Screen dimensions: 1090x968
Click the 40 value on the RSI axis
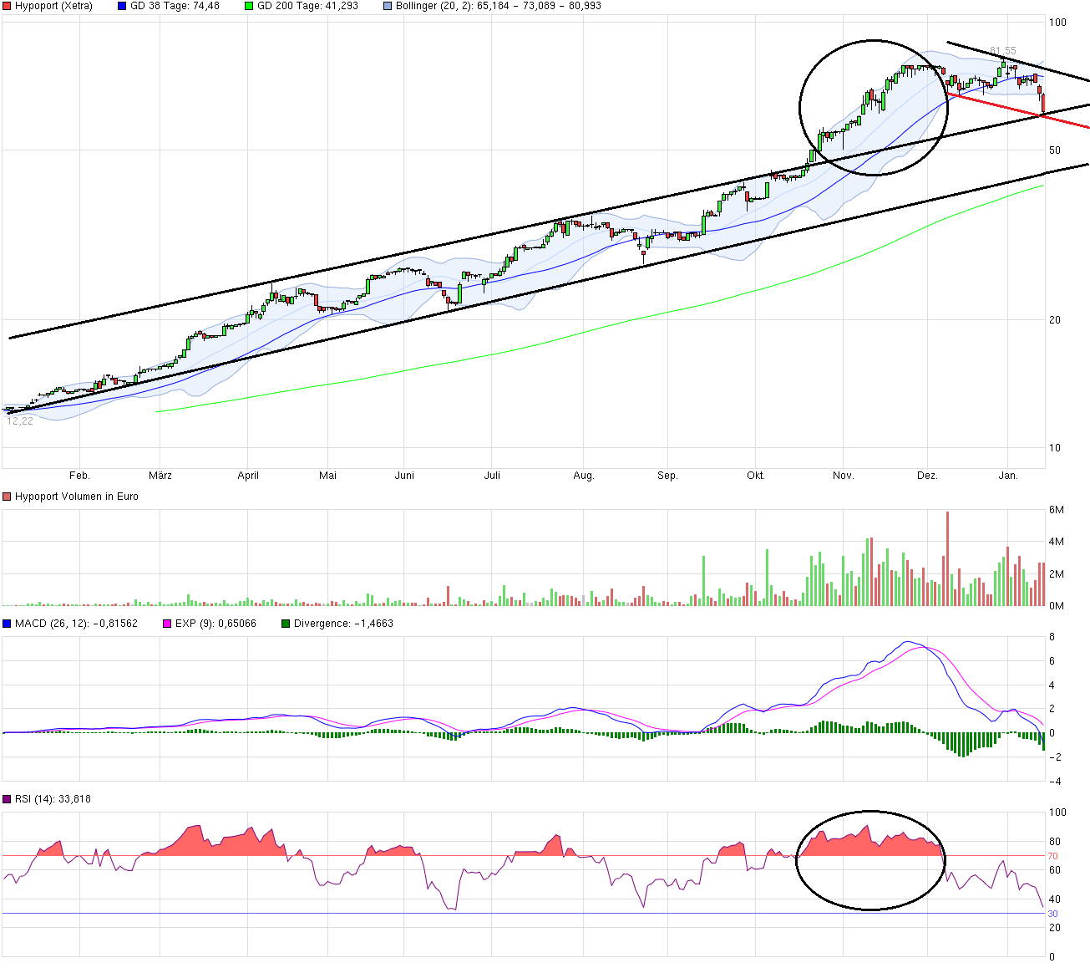point(1056,899)
